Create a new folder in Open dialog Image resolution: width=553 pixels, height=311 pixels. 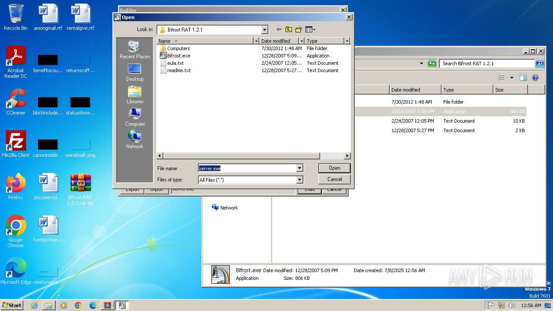(299, 29)
